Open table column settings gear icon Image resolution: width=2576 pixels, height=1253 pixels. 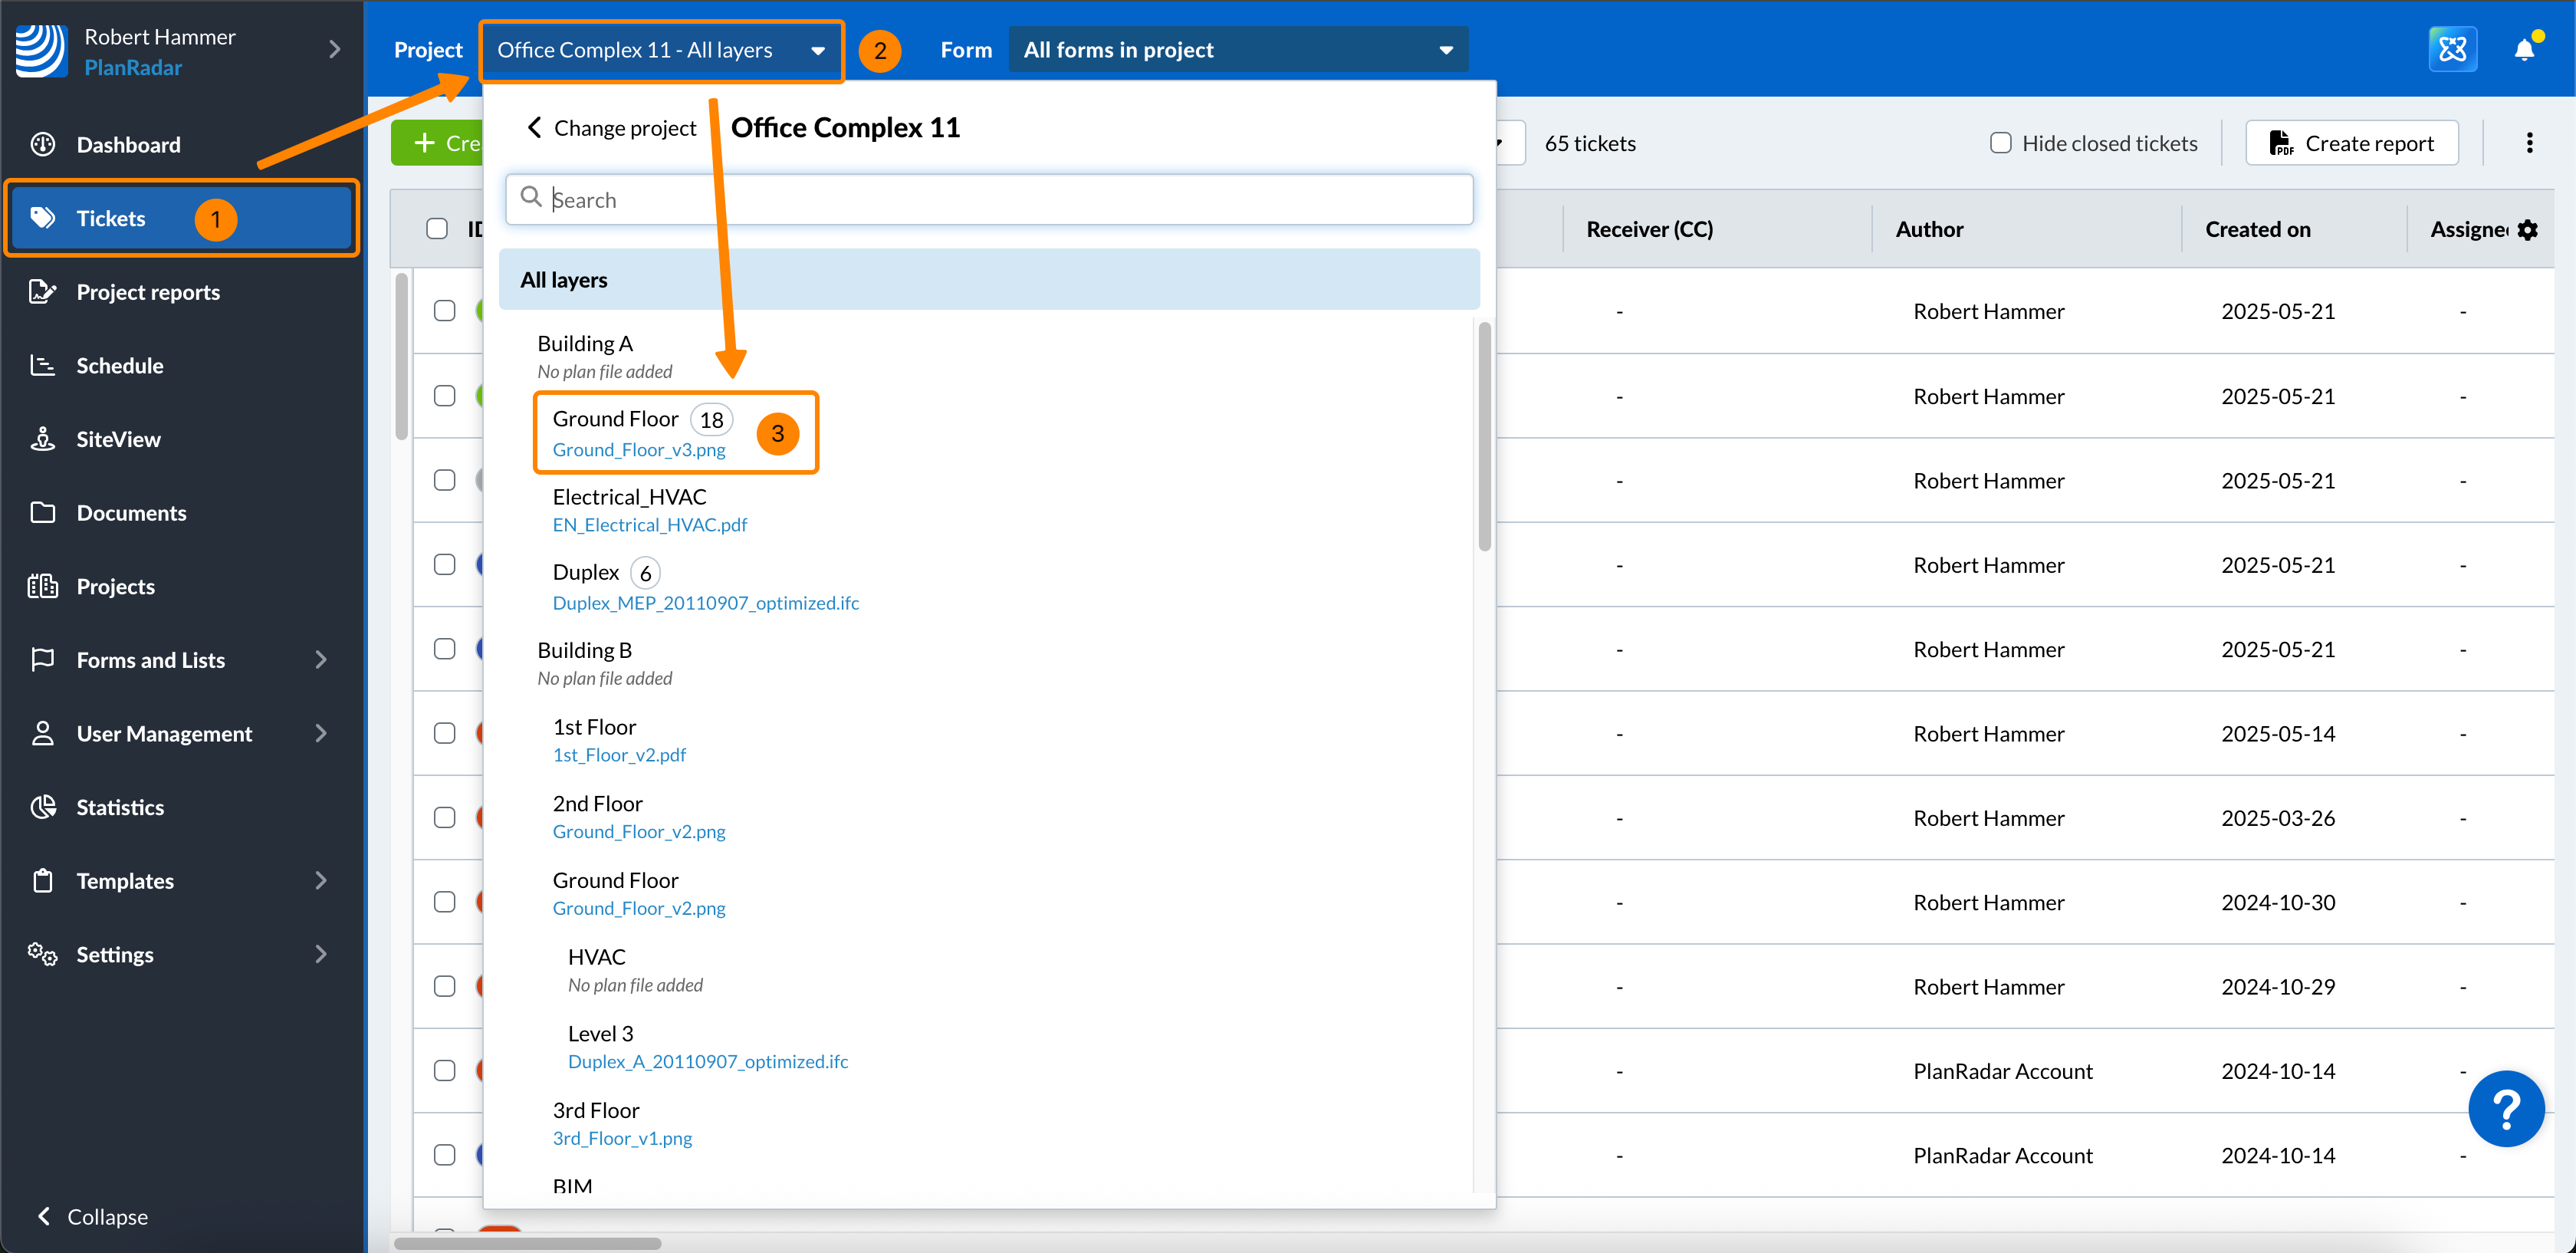pyautogui.click(x=2528, y=230)
